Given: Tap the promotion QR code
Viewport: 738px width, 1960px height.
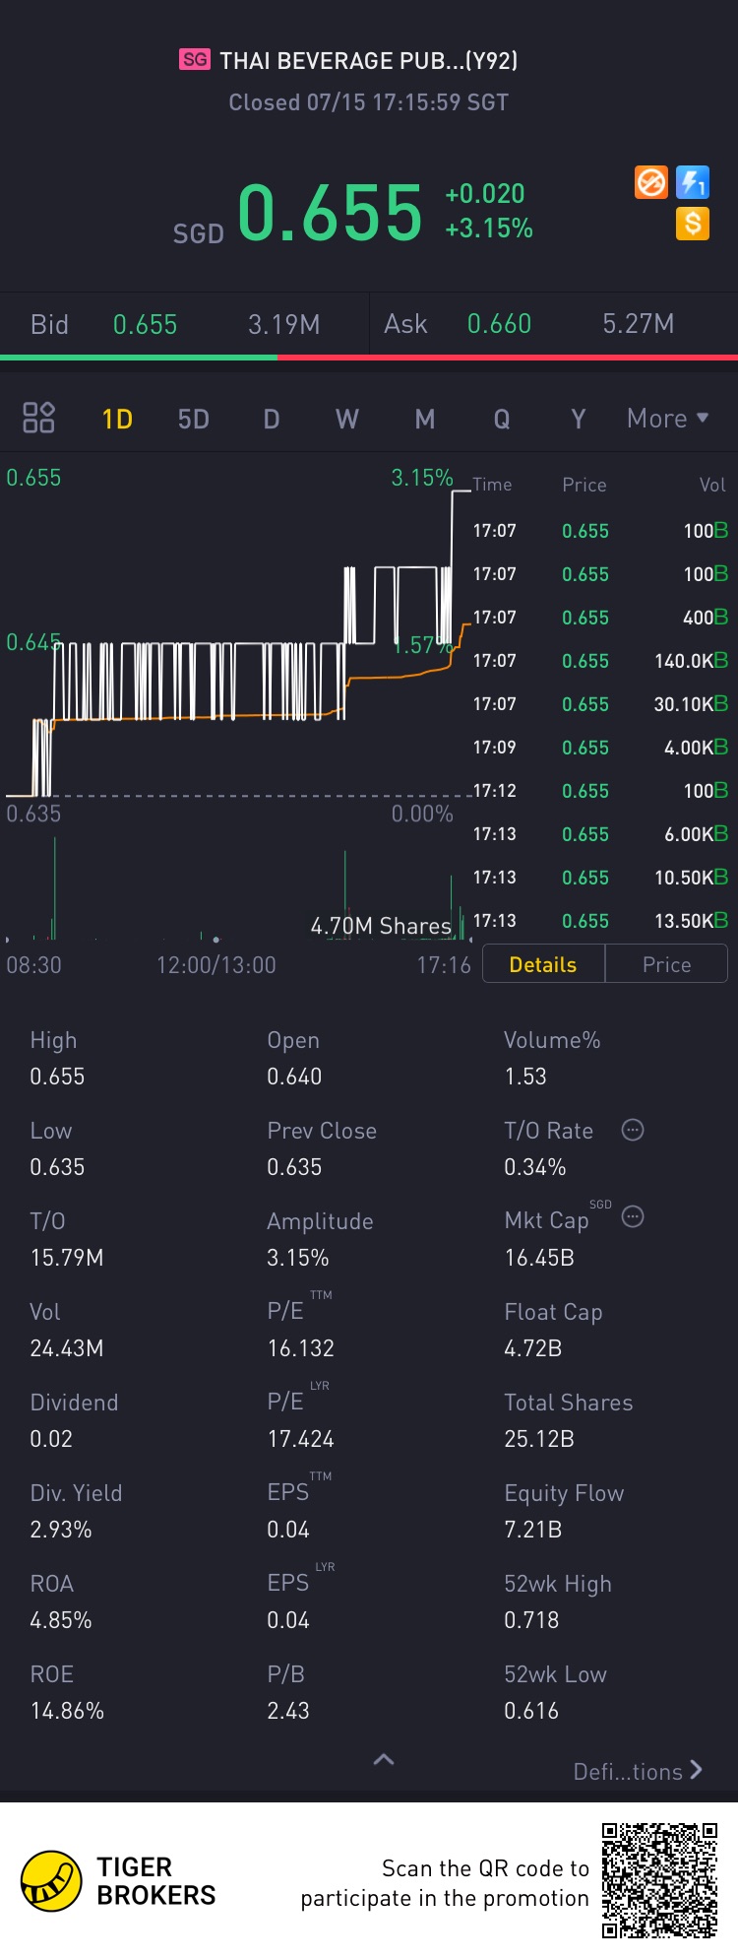Looking at the screenshot, I should (x=659, y=1880).
